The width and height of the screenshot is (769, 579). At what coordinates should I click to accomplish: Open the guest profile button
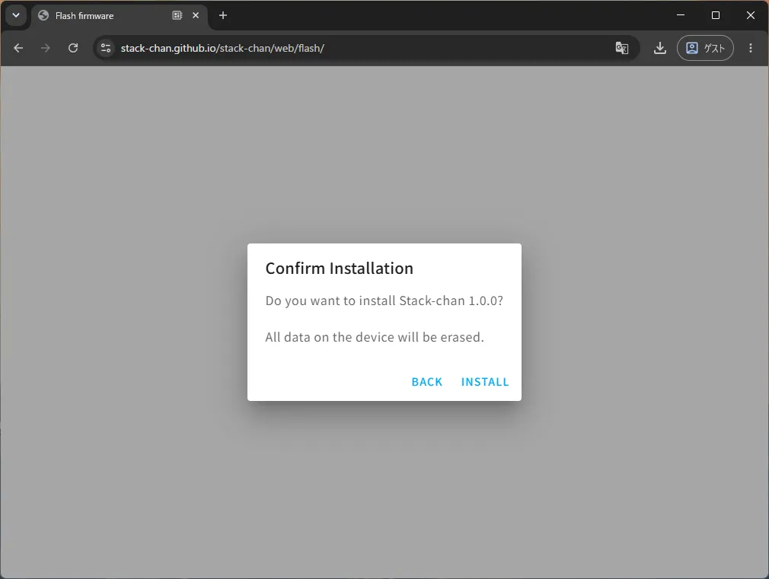click(x=705, y=48)
